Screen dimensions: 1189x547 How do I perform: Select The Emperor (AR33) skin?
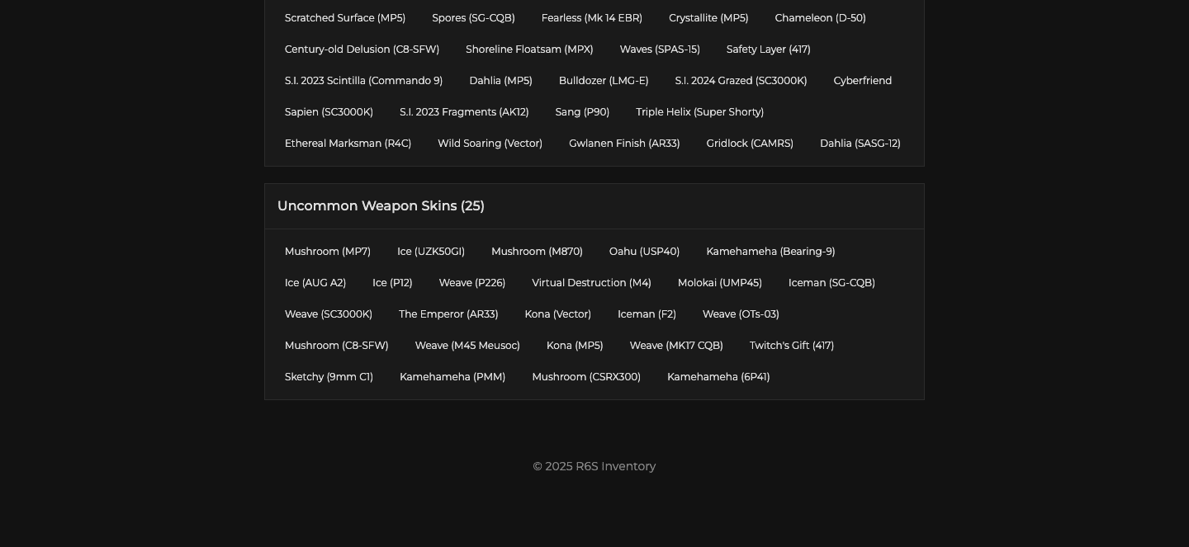(448, 314)
